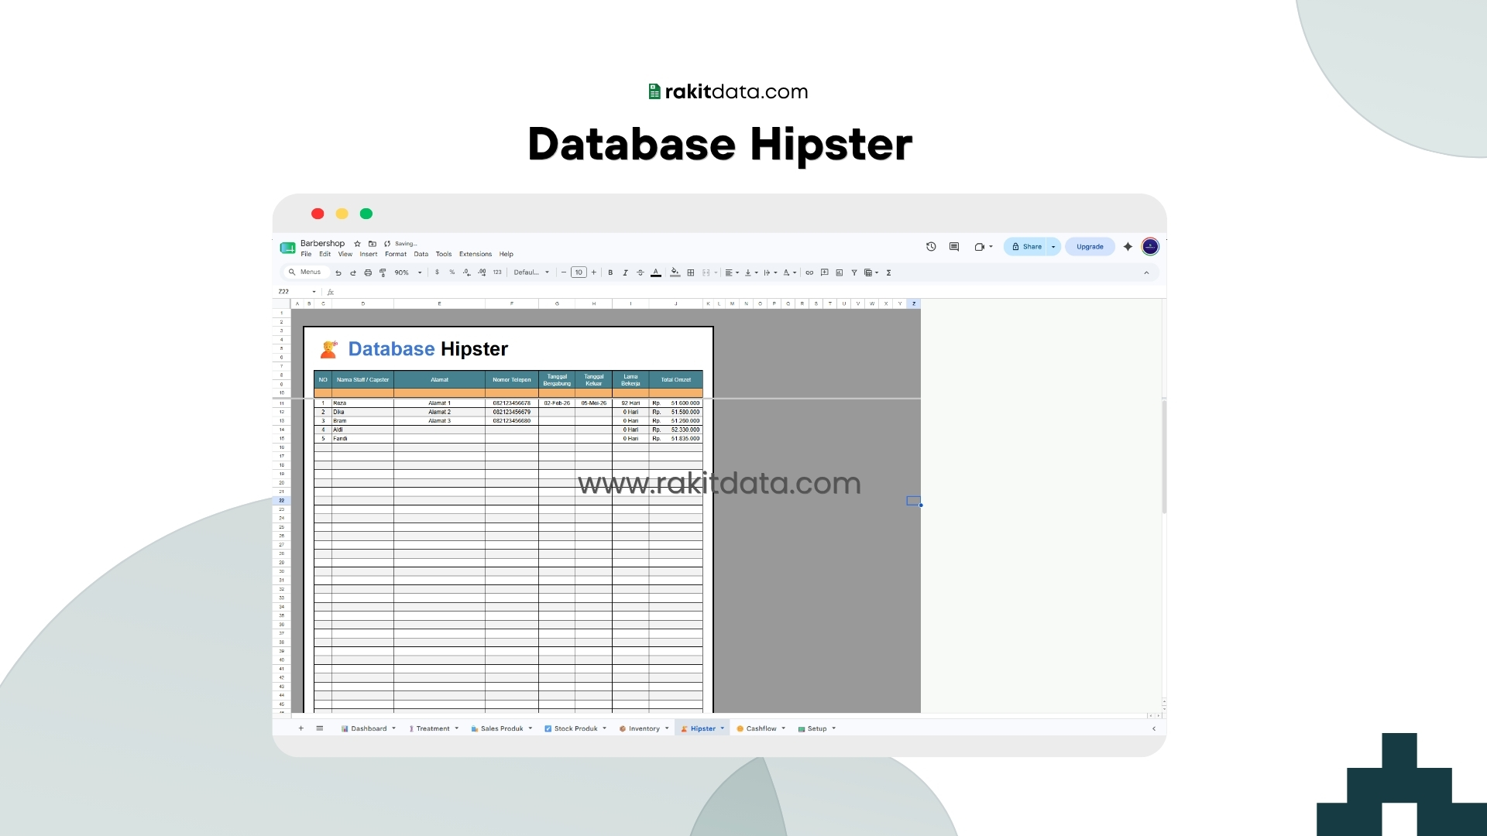Star the Barbershop document
This screenshot has width=1487, height=836.
point(357,244)
